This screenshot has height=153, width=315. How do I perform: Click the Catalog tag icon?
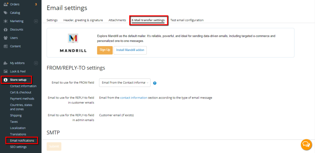(x=6, y=13)
